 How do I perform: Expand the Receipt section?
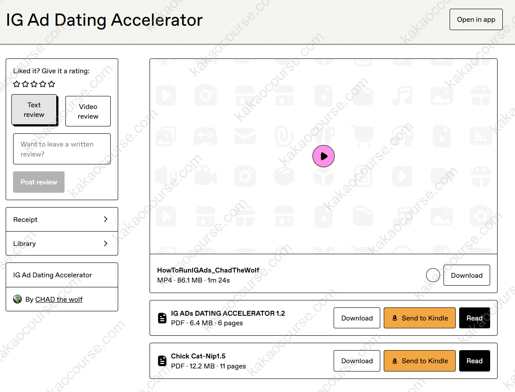click(x=62, y=219)
